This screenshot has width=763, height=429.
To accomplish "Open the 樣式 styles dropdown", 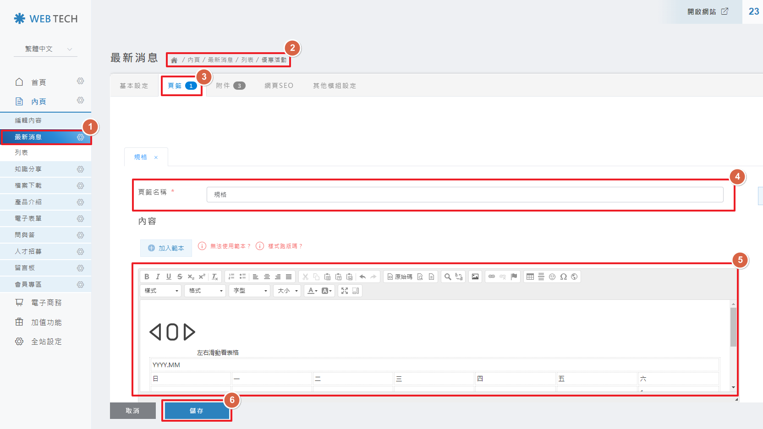I will pyautogui.click(x=161, y=291).
